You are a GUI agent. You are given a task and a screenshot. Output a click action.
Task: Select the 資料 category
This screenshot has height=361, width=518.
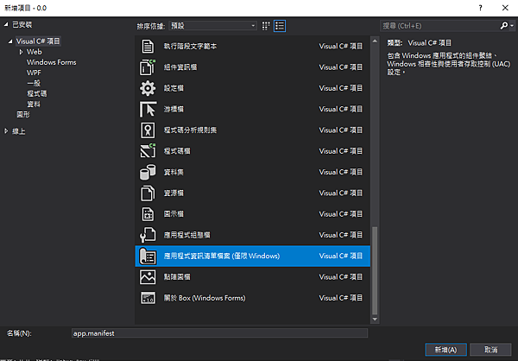click(x=34, y=104)
